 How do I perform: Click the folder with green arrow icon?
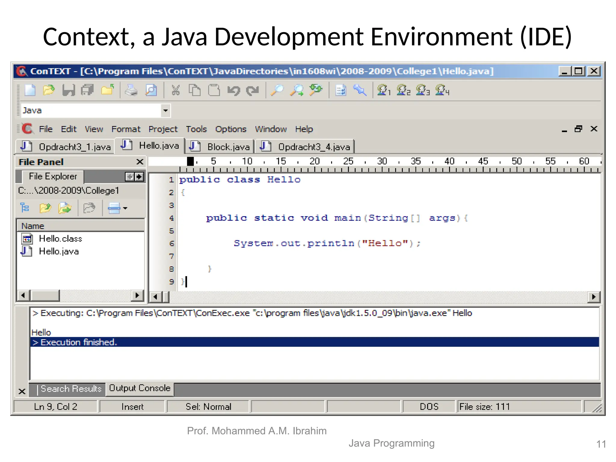tap(65, 208)
